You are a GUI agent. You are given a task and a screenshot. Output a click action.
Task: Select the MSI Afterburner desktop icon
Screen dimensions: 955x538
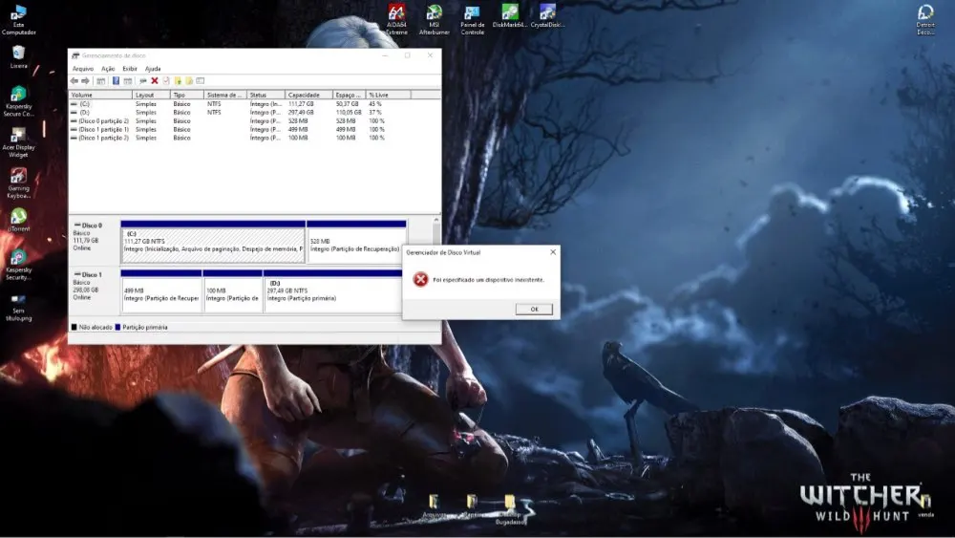(x=435, y=19)
